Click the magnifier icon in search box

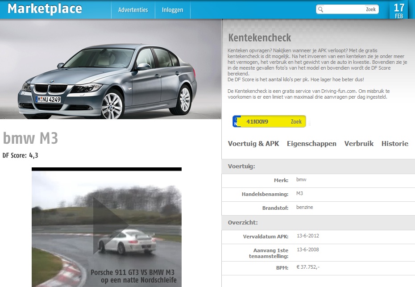click(320, 9)
